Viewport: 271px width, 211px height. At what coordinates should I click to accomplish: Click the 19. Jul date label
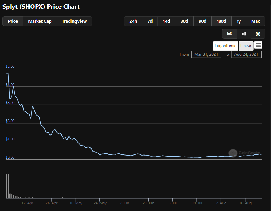coord(197,203)
